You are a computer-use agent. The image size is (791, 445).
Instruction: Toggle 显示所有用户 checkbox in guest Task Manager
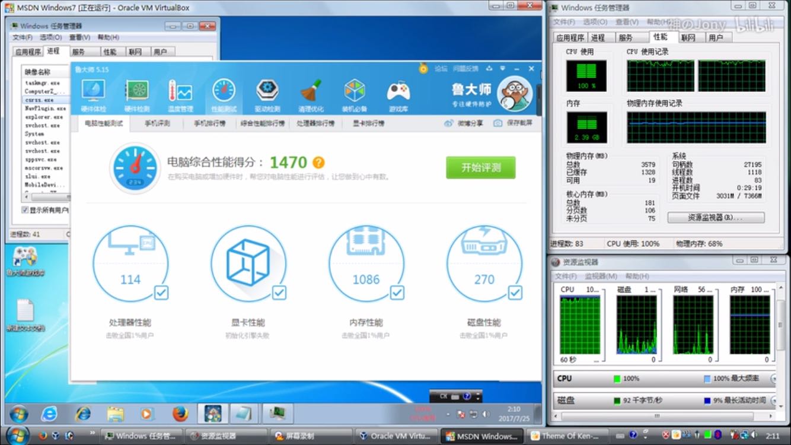pyautogui.click(x=25, y=210)
